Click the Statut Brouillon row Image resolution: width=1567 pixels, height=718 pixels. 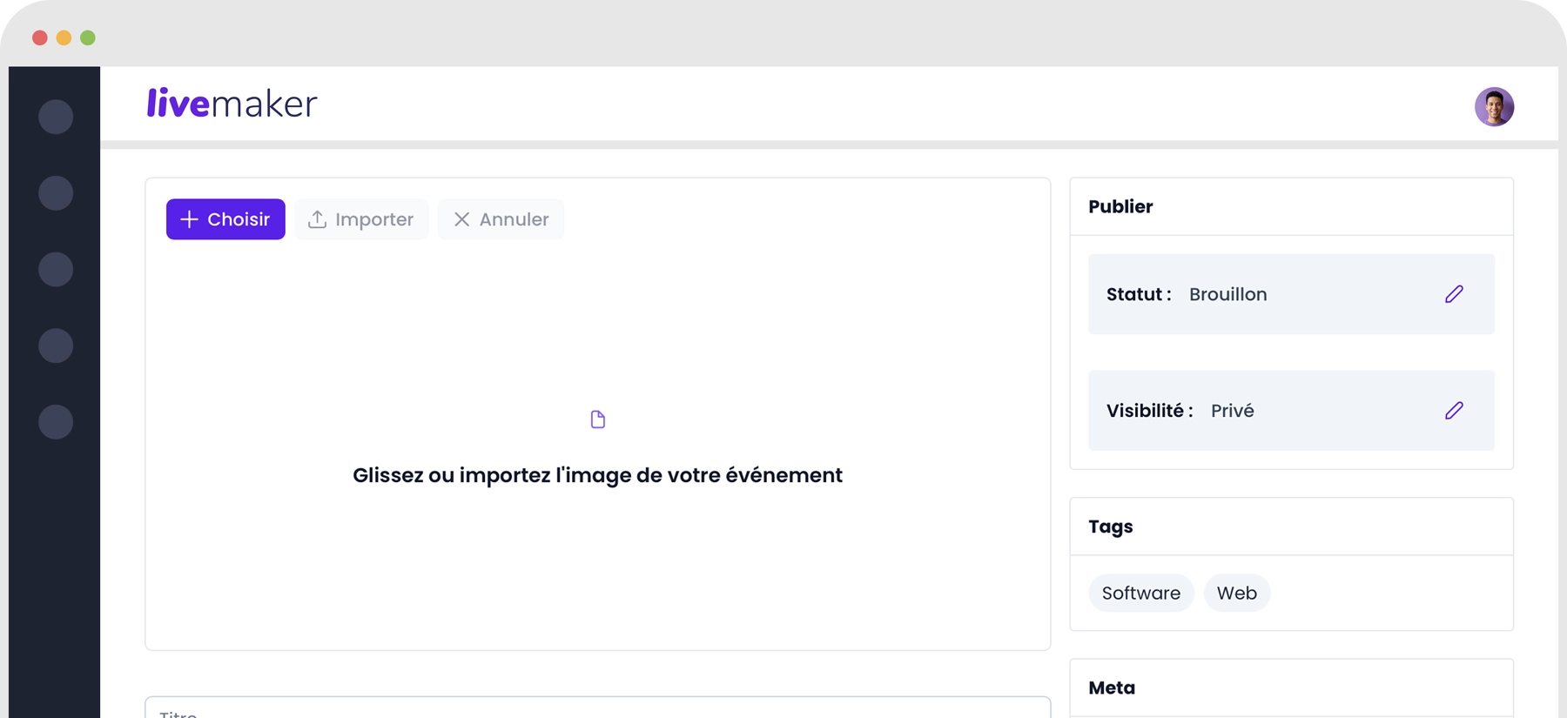pyautogui.click(x=1262, y=294)
